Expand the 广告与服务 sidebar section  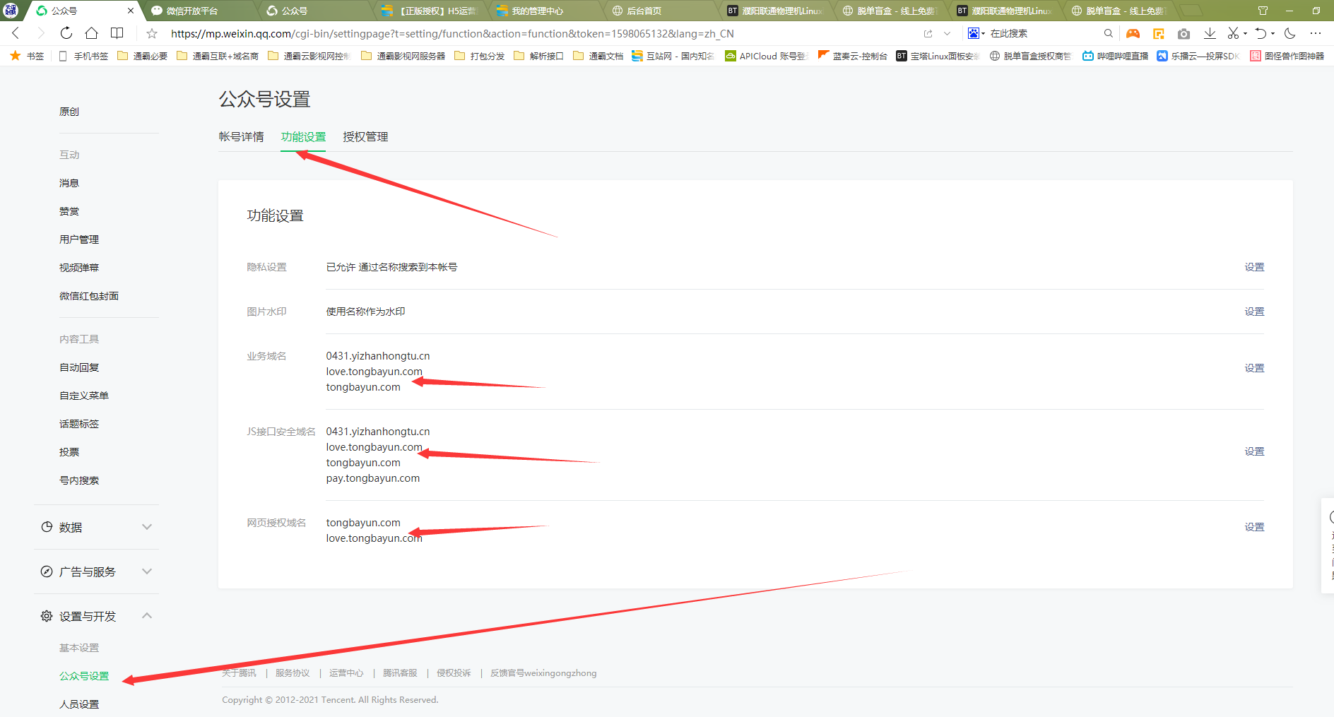tap(96, 571)
